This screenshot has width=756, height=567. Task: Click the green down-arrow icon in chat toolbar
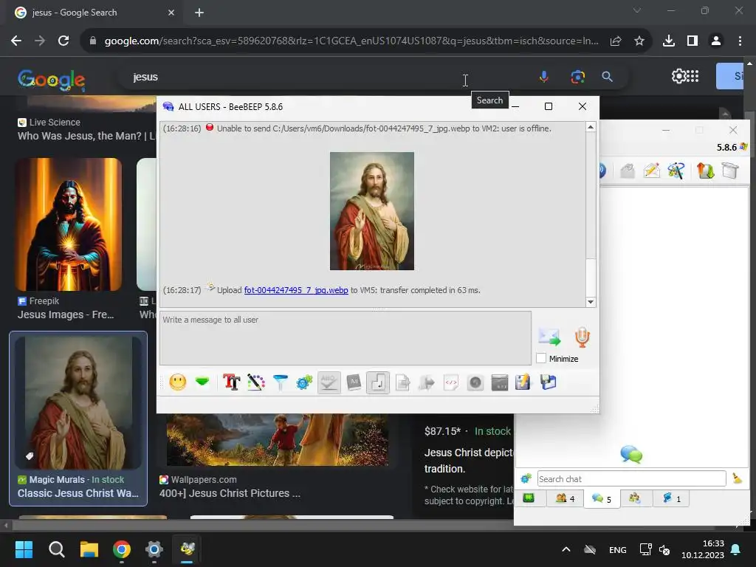[202, 382]
